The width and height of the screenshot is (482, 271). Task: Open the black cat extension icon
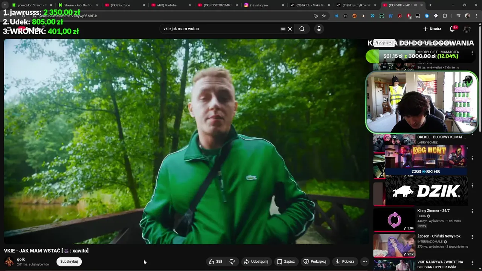345,16
